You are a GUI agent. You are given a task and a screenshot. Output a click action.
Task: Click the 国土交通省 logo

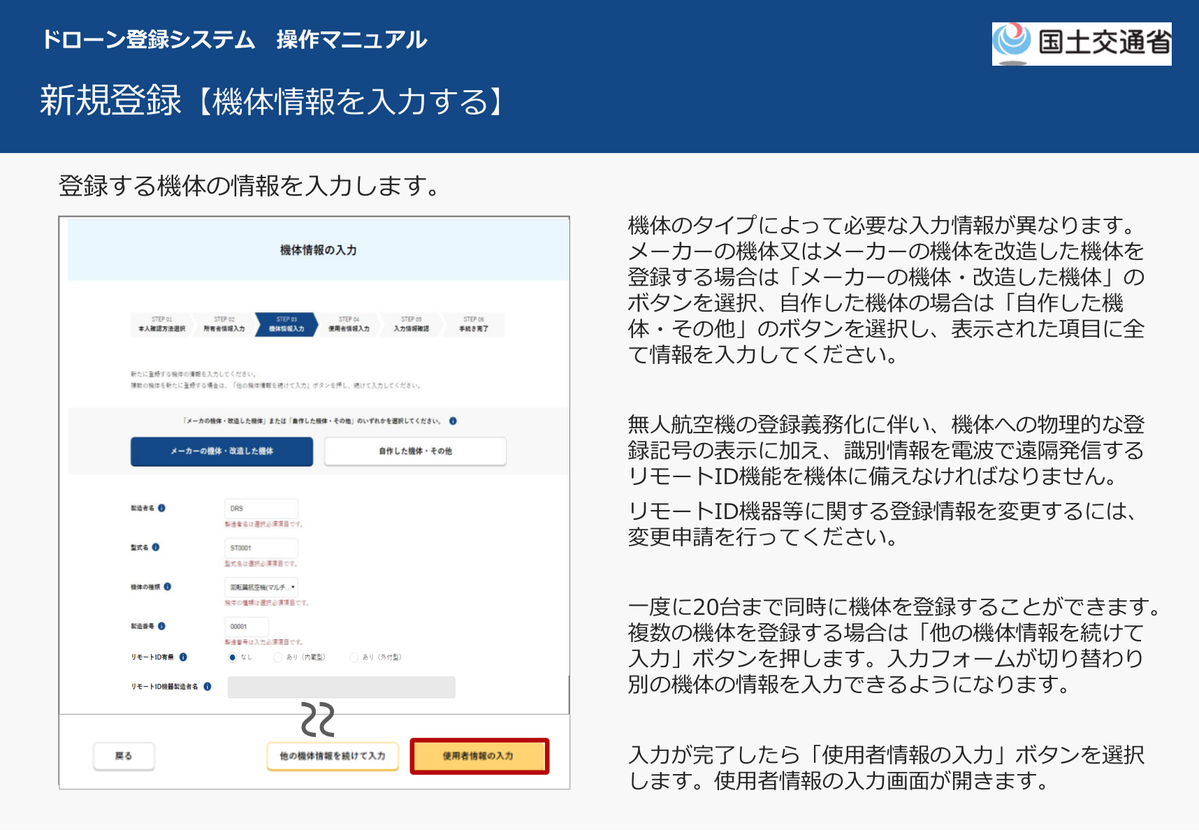[1081, 43]
